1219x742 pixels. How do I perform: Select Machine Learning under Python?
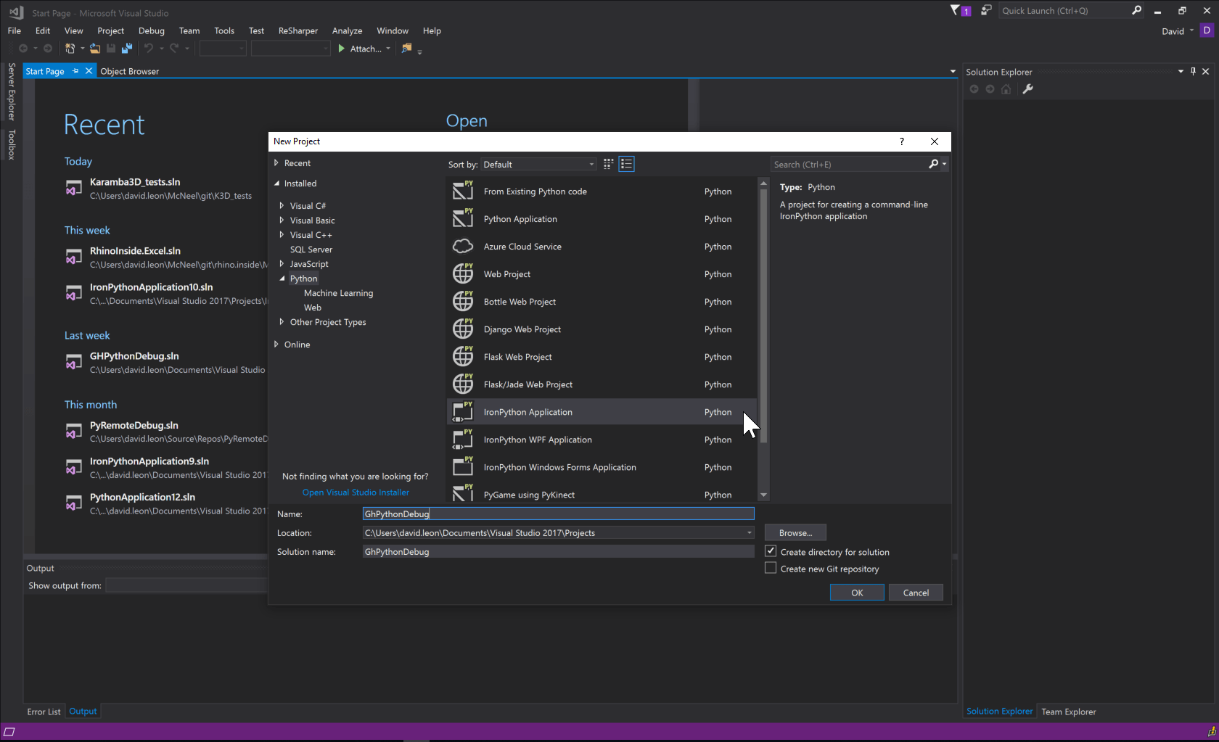[x=338, y=293]
